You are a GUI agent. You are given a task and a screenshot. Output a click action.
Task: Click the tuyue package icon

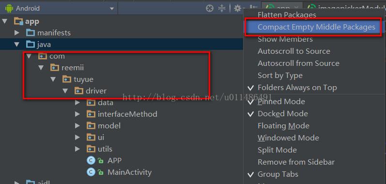(x=67, y=79)
